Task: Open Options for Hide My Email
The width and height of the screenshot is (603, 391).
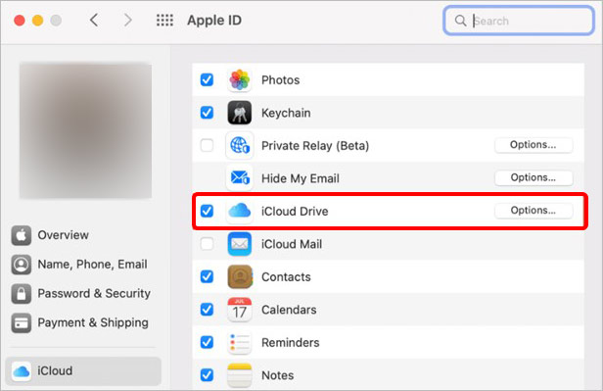Action: (533, 177)
